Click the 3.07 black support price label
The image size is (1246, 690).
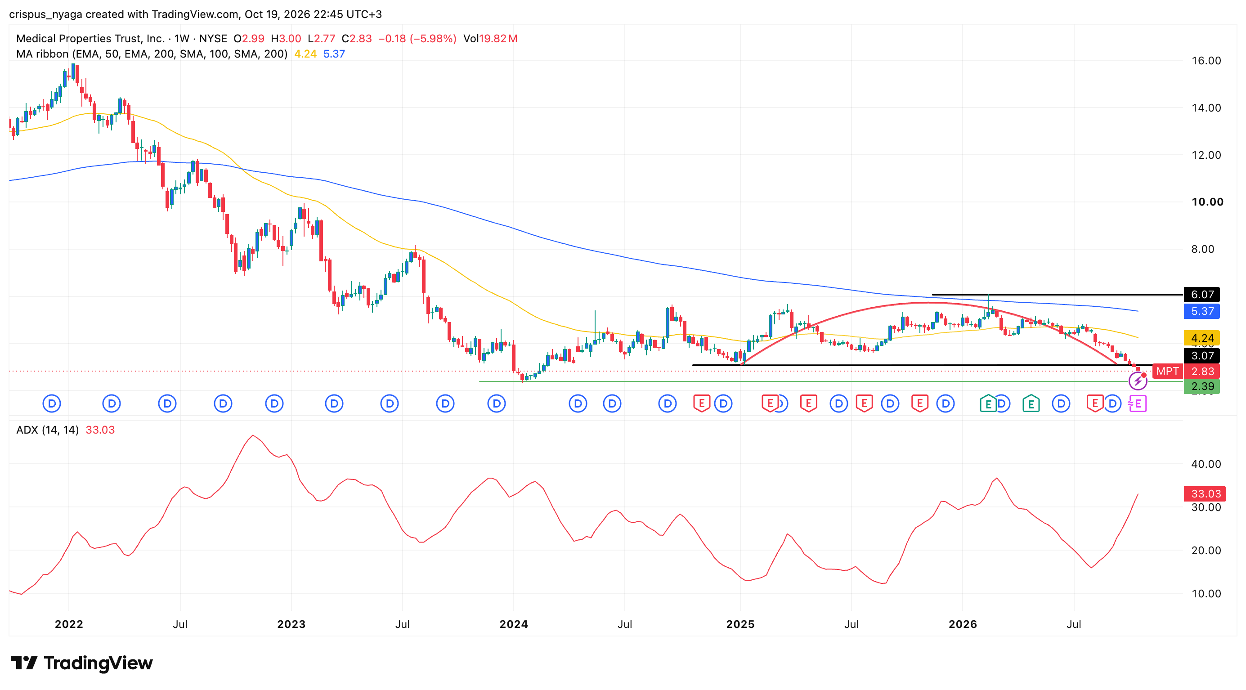click(1202, 355)
